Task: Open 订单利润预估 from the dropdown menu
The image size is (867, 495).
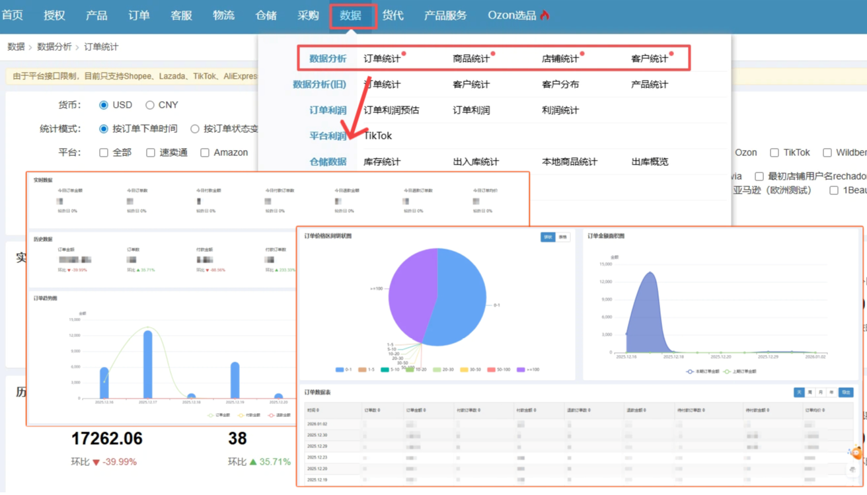Action: 391,110
